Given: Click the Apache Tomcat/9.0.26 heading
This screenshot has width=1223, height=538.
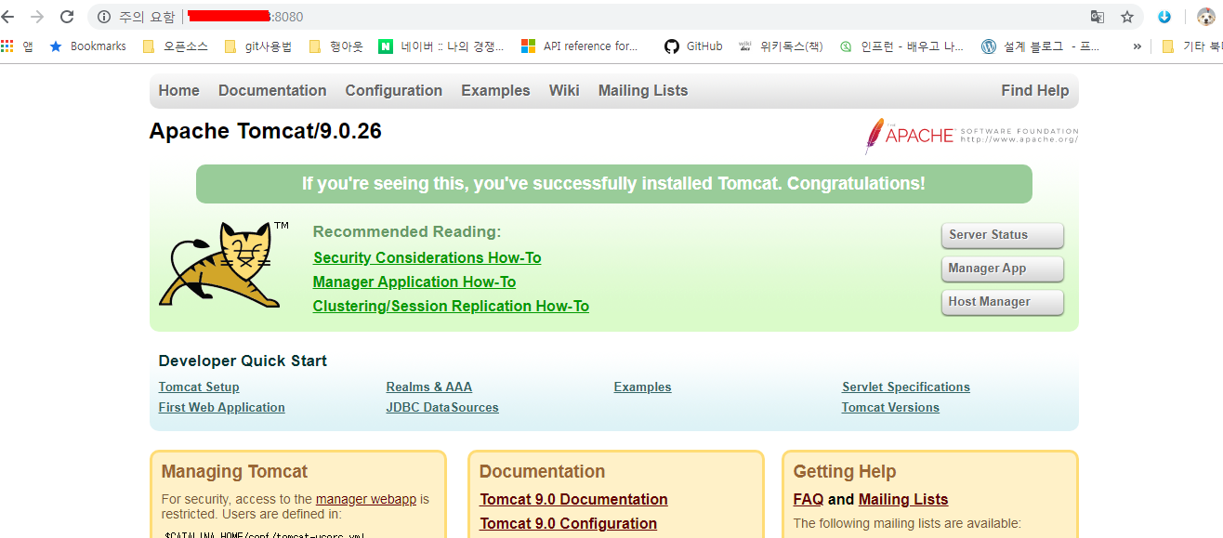Looking at the screenshot, I should pos(265,131).
